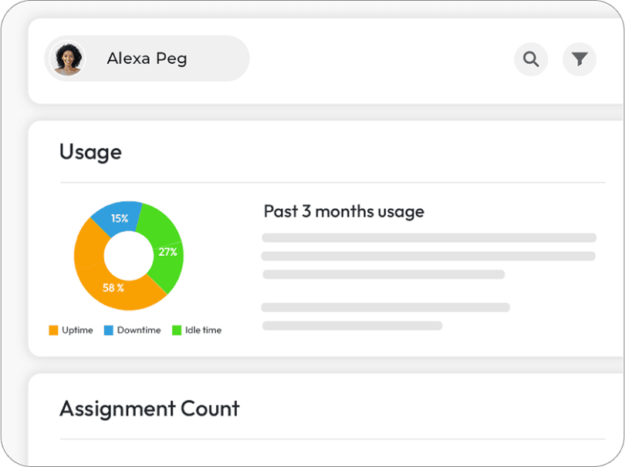The image size is (625, 467).
Task: Click the orange Uptime legend swatch
Action: click(53, 331)
